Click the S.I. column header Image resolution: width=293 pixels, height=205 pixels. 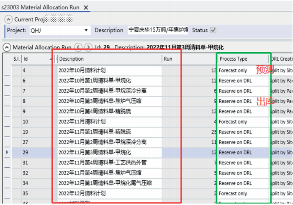tap(16, 59)
